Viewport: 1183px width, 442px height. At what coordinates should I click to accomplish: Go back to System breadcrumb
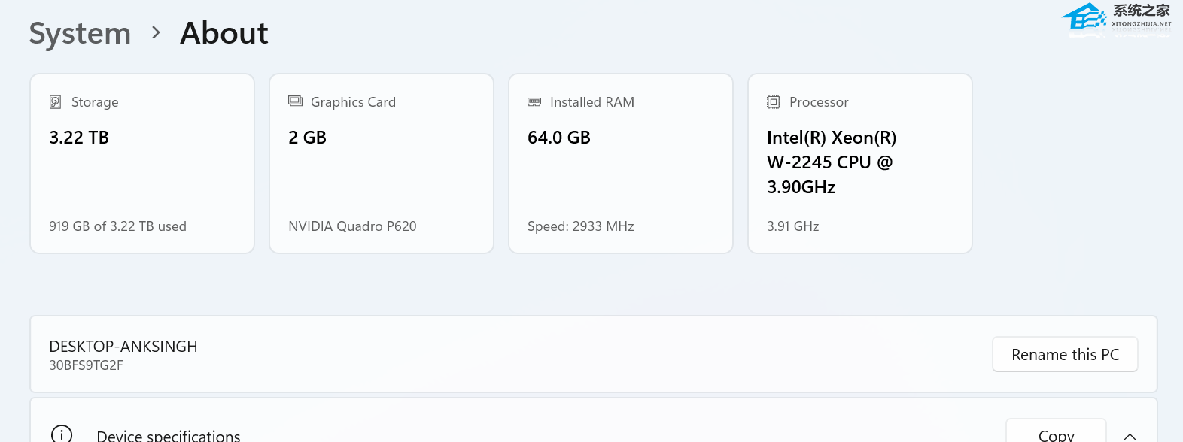point(80,34)
